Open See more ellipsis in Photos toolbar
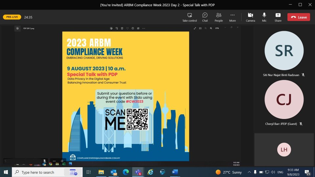 (144, 28)
